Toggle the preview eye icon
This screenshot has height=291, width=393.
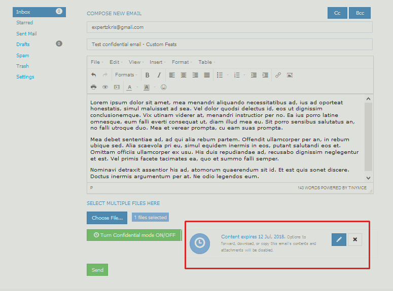coord(105,87)
